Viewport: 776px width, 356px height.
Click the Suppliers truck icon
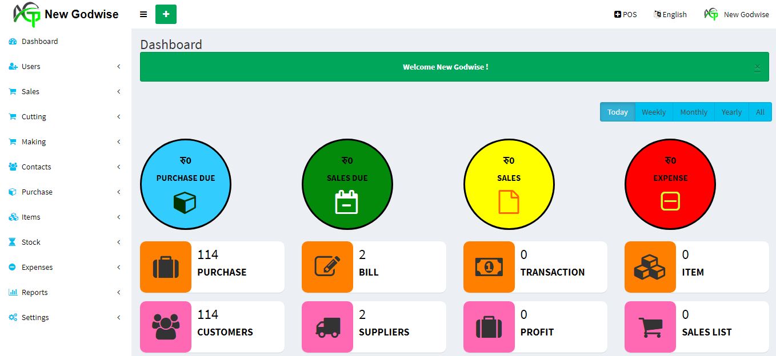(327, 327)
